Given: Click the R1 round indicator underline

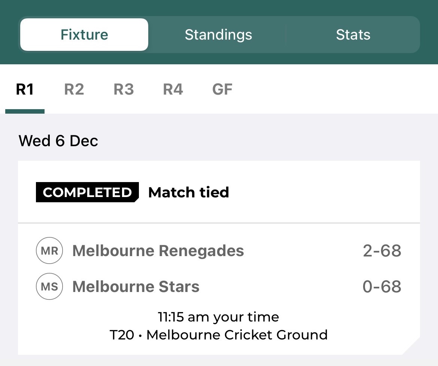Looking at the screenshot, I should point(25,111).
